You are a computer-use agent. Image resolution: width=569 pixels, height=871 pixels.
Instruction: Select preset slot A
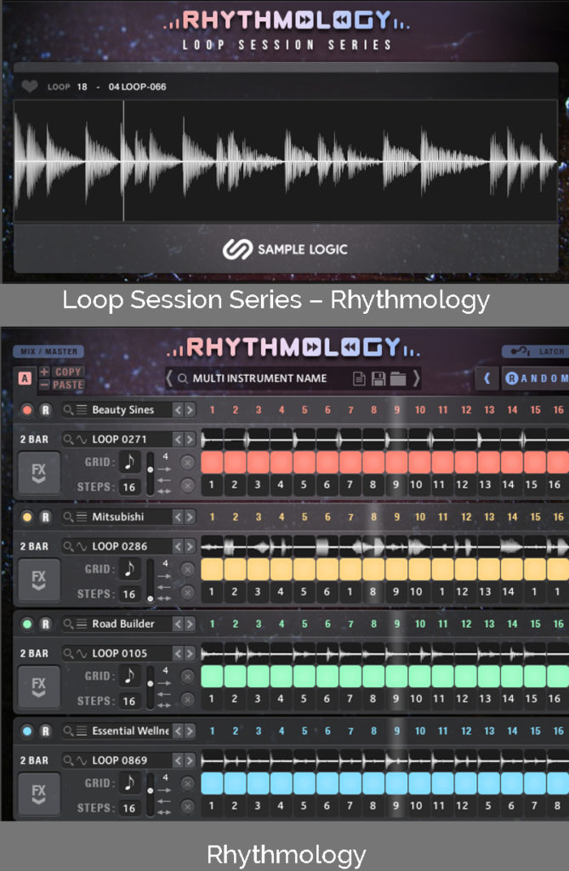pos(25,379)
